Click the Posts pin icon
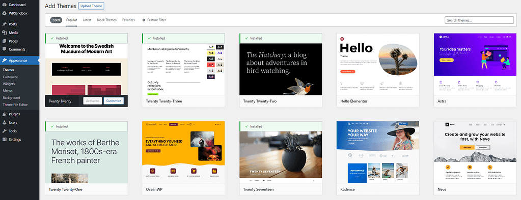521x200 pixels. [x=4, y=24]
